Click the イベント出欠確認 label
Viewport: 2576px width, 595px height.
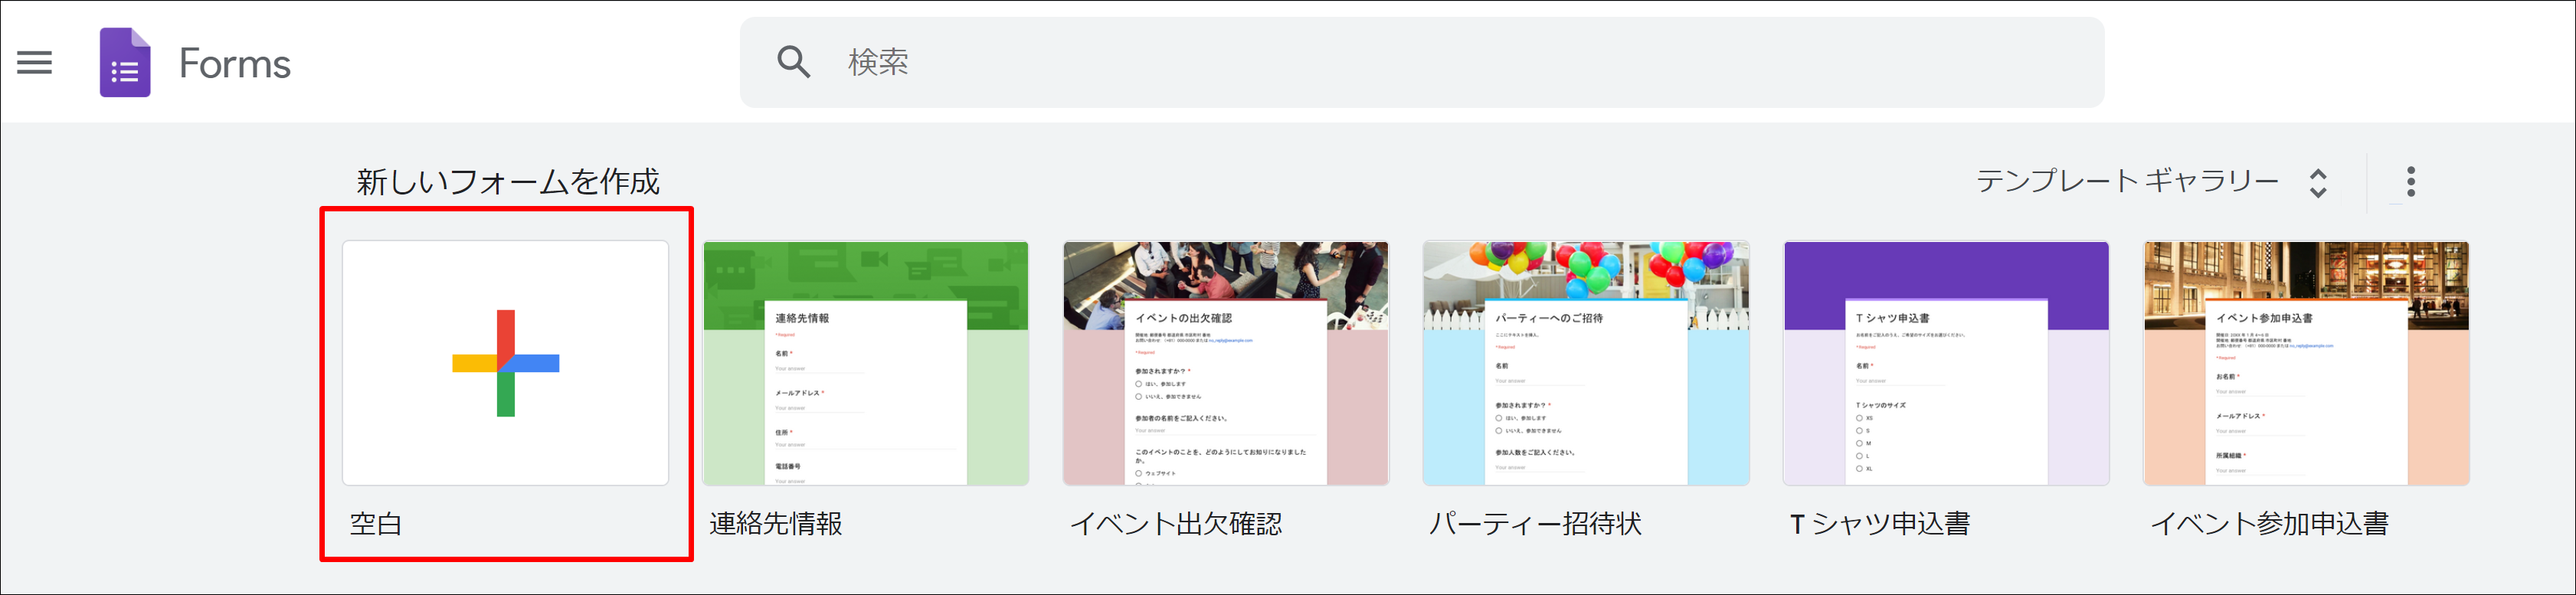pyautogui.click(x=1176, y=524)
